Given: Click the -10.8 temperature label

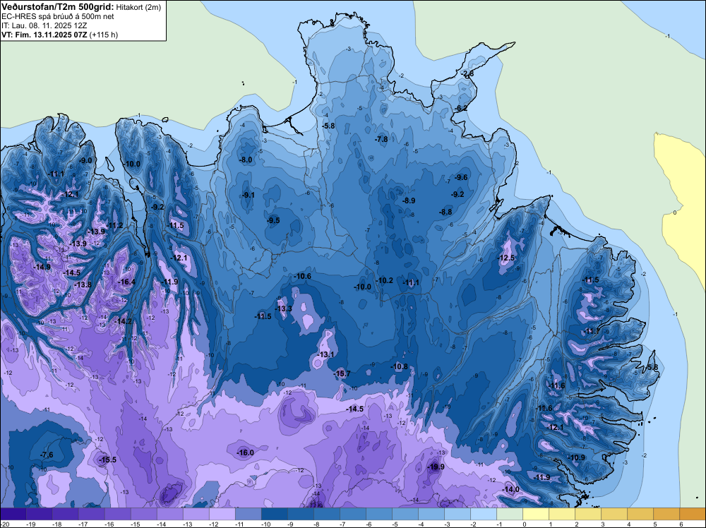Looking at the screenshot, I should [x=399, y=366].
